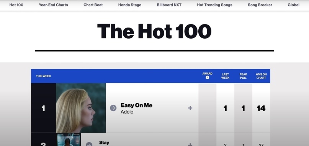The height and width of the screenshot is (146, 309).
Task: Click arrow icon beside Stay
Action: point(89,144)
